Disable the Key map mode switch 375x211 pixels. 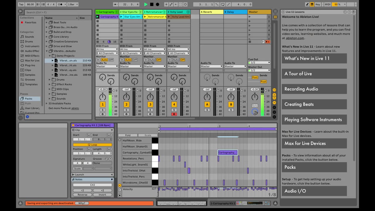[318, 4]
